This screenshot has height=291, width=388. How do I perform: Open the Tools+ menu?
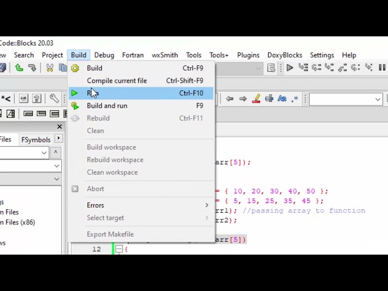point(219,55)
